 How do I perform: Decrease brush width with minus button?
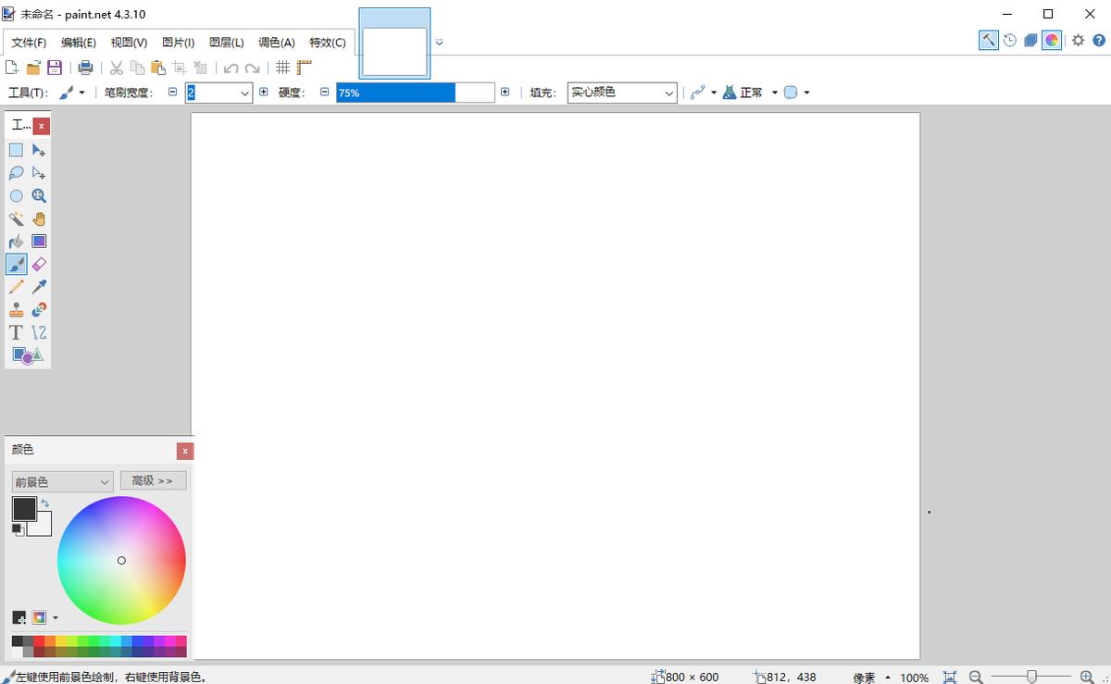coord(172,92)
